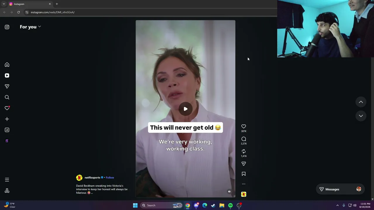Screen dimensions: 374x210
Task: Go back in browser history
Action: tap(4, 12)
